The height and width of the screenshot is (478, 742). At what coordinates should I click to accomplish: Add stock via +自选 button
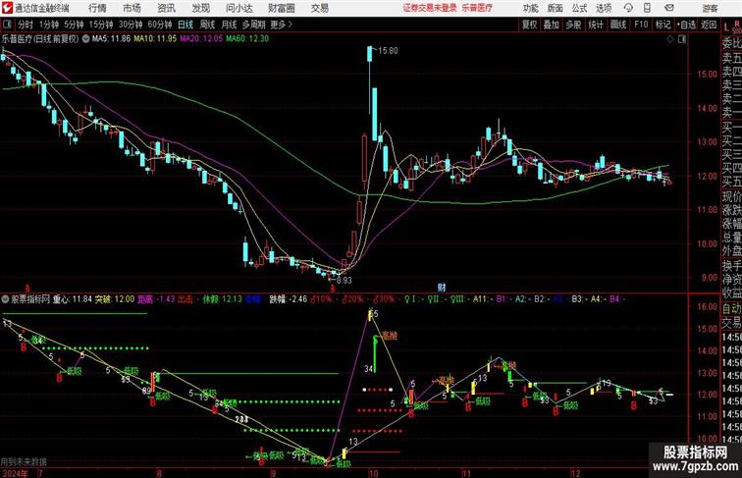686,25
